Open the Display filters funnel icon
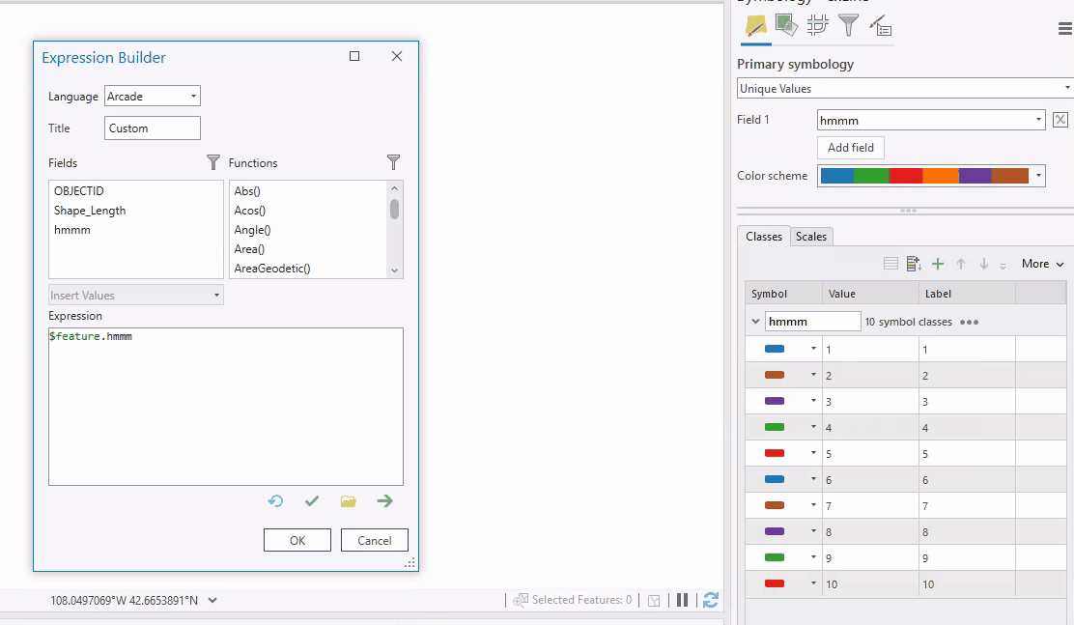Viewport: 1074px width, 625px height. click(x=848, y=25)
